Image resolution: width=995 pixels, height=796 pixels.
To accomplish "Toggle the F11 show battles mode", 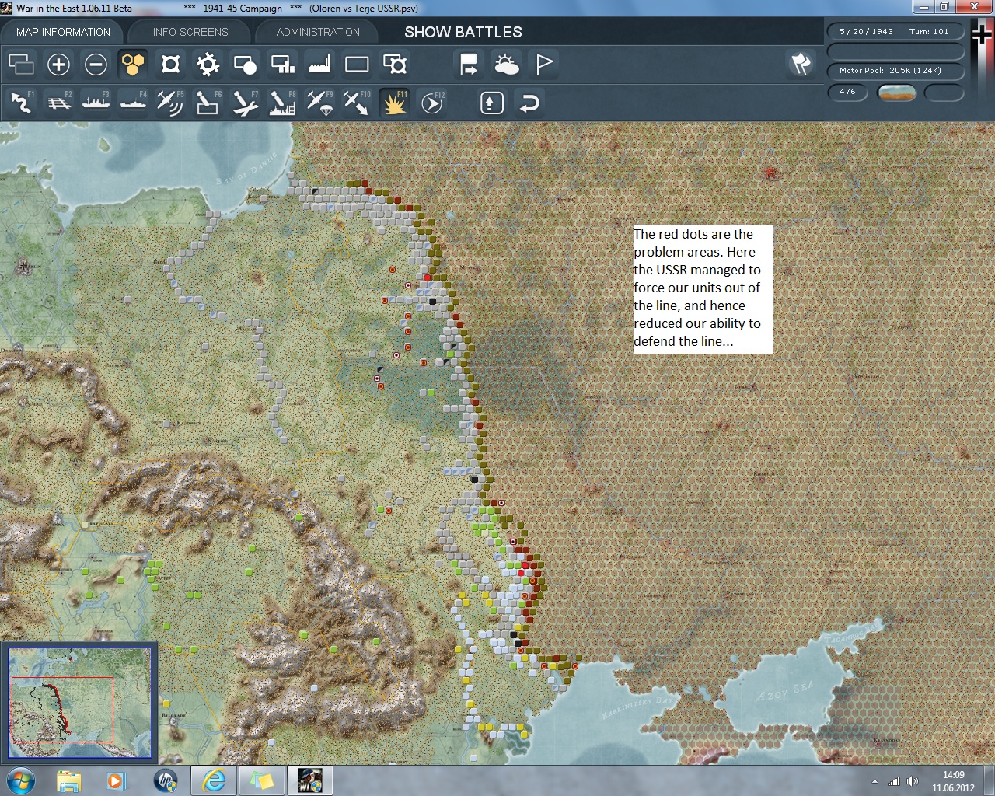I will pyautogui.click(x=394, y=103).
